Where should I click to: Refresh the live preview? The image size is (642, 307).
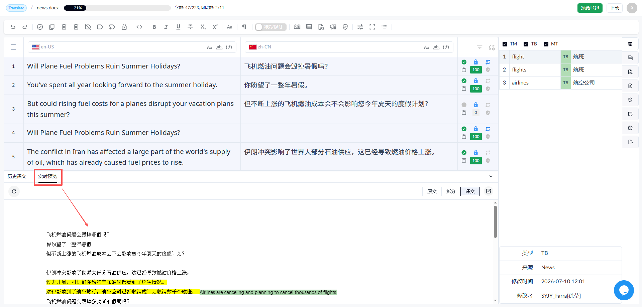[x=14, y=191]
